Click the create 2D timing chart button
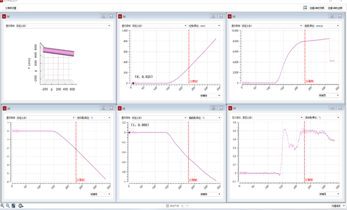Image resolution: width=347 pixels, height=210 pixels. [317, 8]
